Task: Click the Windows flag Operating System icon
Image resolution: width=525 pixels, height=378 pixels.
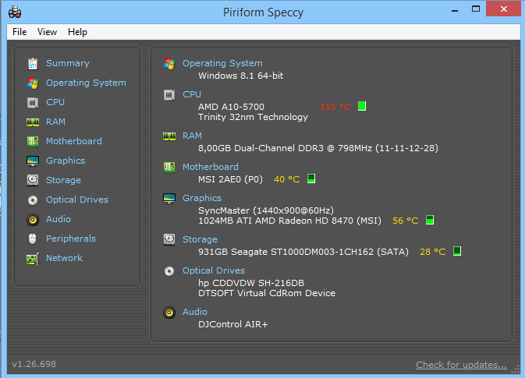Action: [32, 83]
